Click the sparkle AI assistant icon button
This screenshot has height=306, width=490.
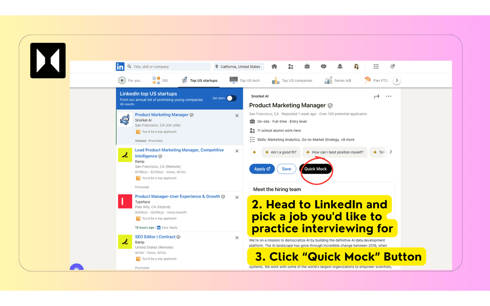pyautogui.click(x=254, y=152)
